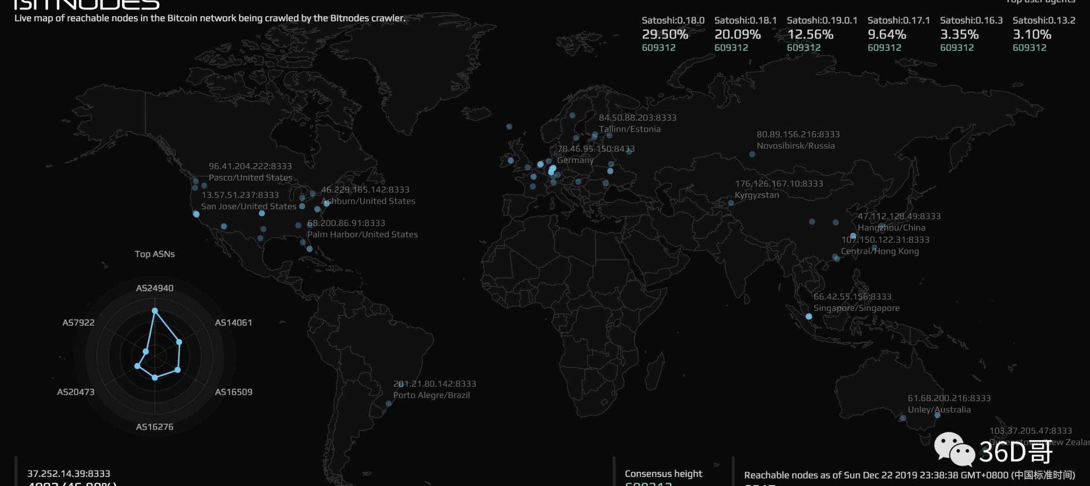Viewport: 1090px width, 486px height.
Task: Click the WeChat logo in the watermark
Action: coord(954,449)
